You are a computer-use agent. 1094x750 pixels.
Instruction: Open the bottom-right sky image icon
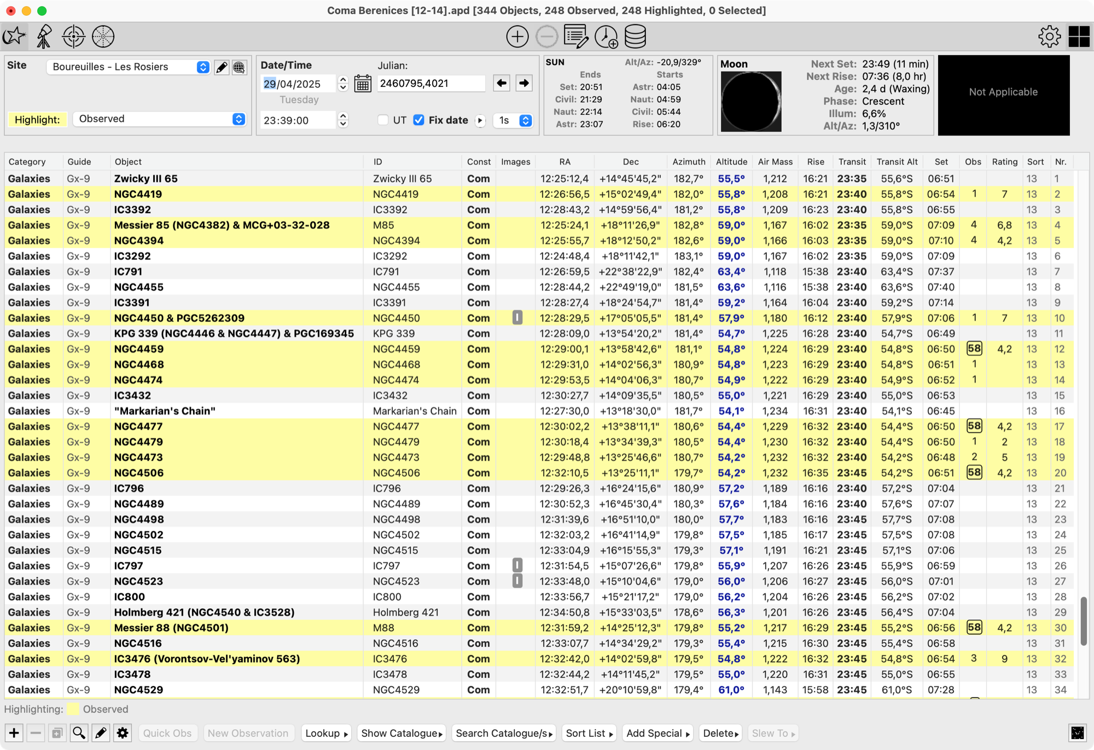pyautogui.click(x=1078, y=733)
